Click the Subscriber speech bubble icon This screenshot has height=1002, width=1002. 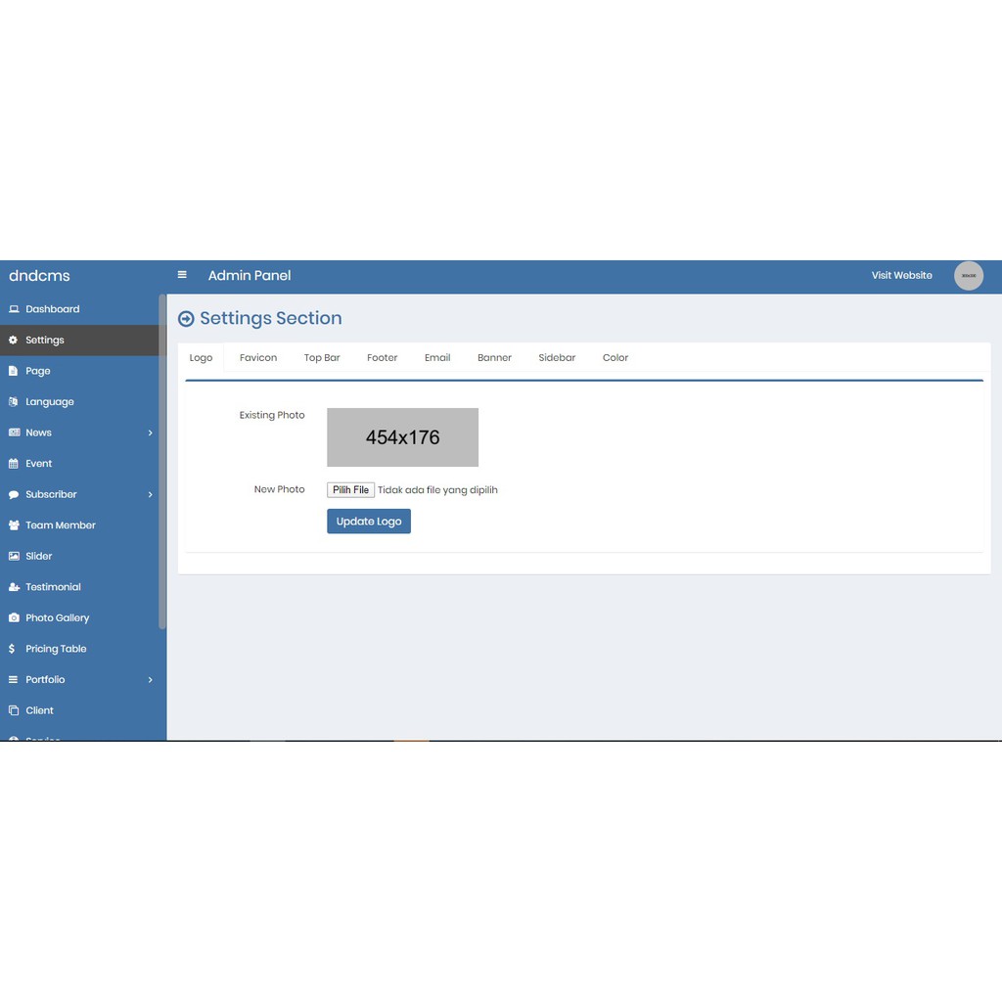coord(14,494)
